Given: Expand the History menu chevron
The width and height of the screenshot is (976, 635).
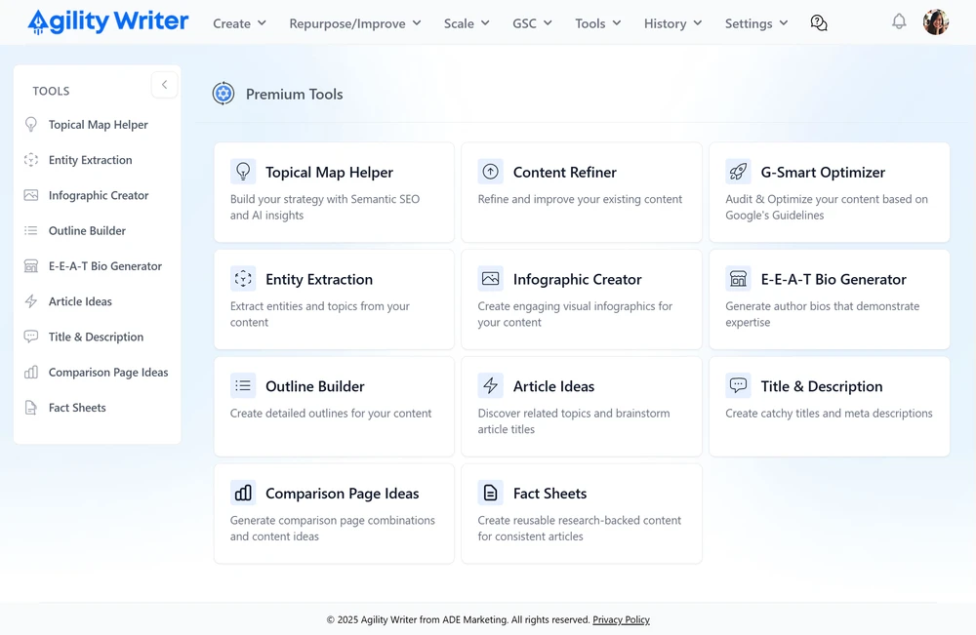Looking at the screenshot, I should [698, 23].
